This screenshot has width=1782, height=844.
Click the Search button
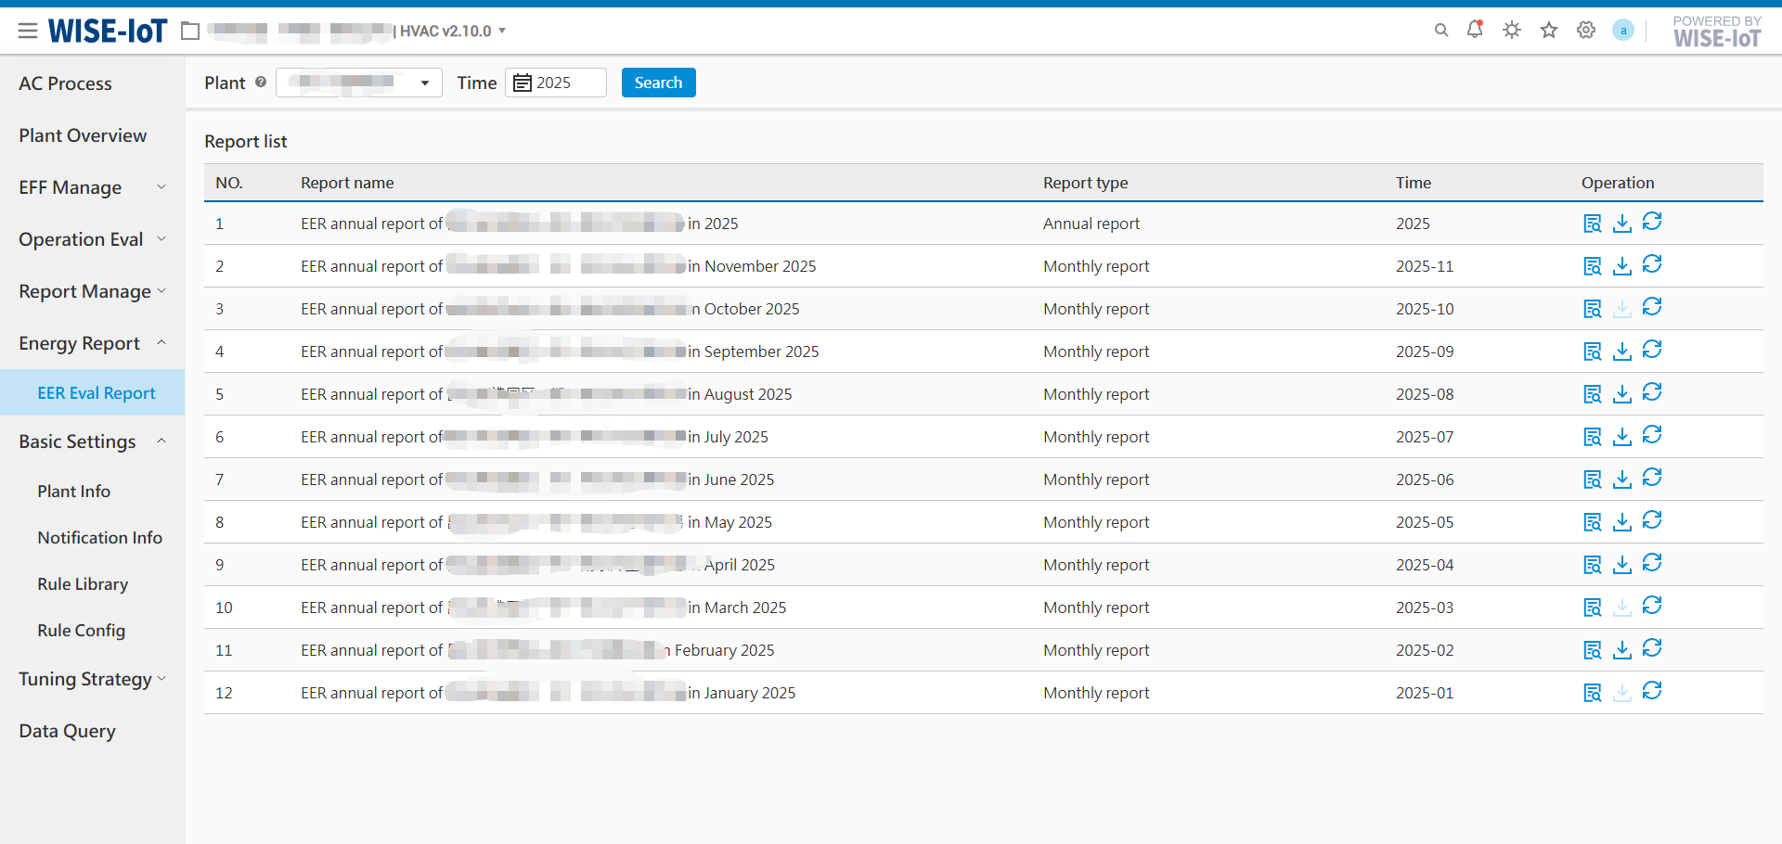click(658, 83)
